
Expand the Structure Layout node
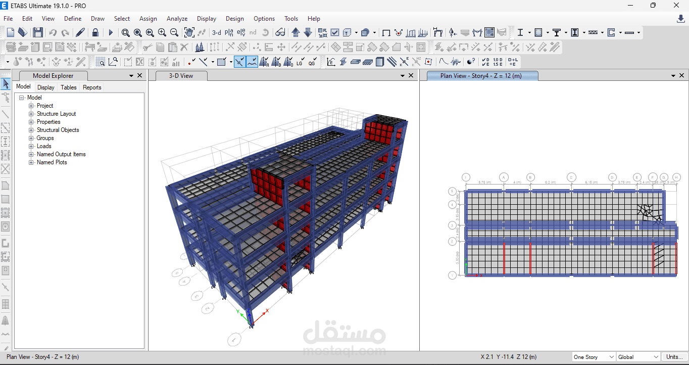[31, 114]
